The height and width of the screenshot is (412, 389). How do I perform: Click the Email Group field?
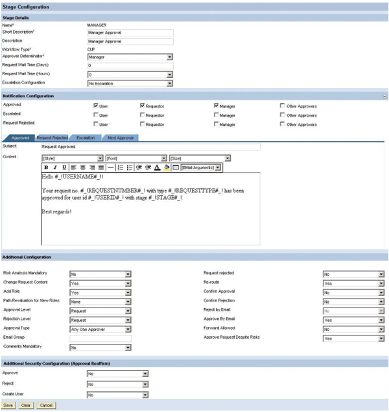point(100,338)
